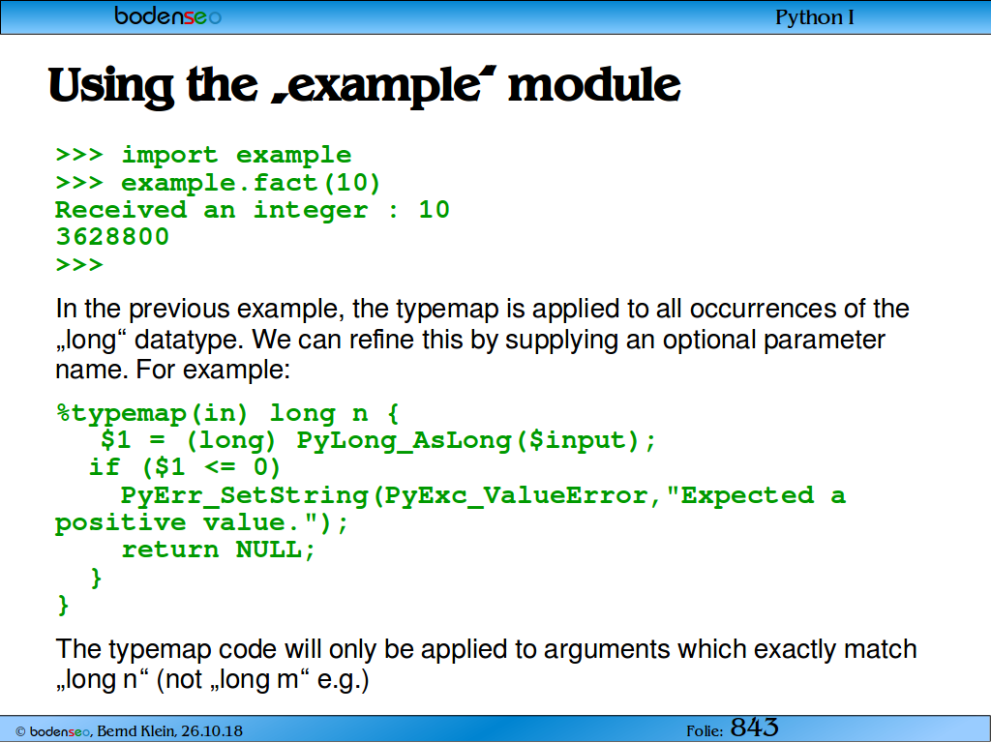Click the empty >>> prompt line
Viewport: 991px width, 743px height.
(x=79, y=264)
